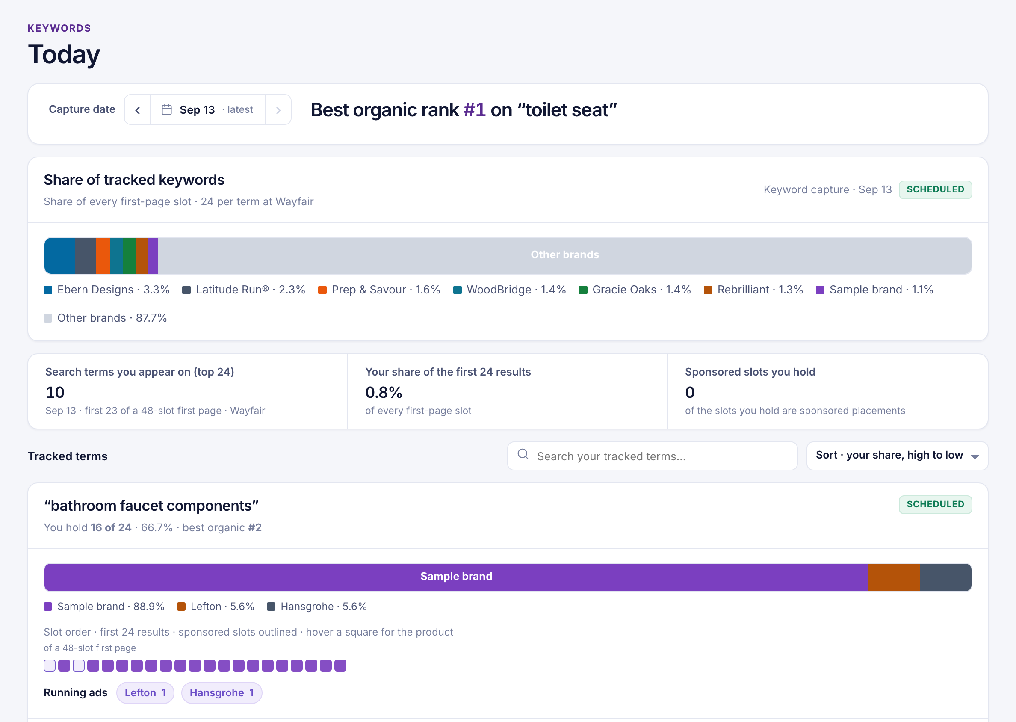1016x722 pixels.
Task: Click the Best organic rank #1 headline
Action: pyautogui.click(x=464, y=110)
